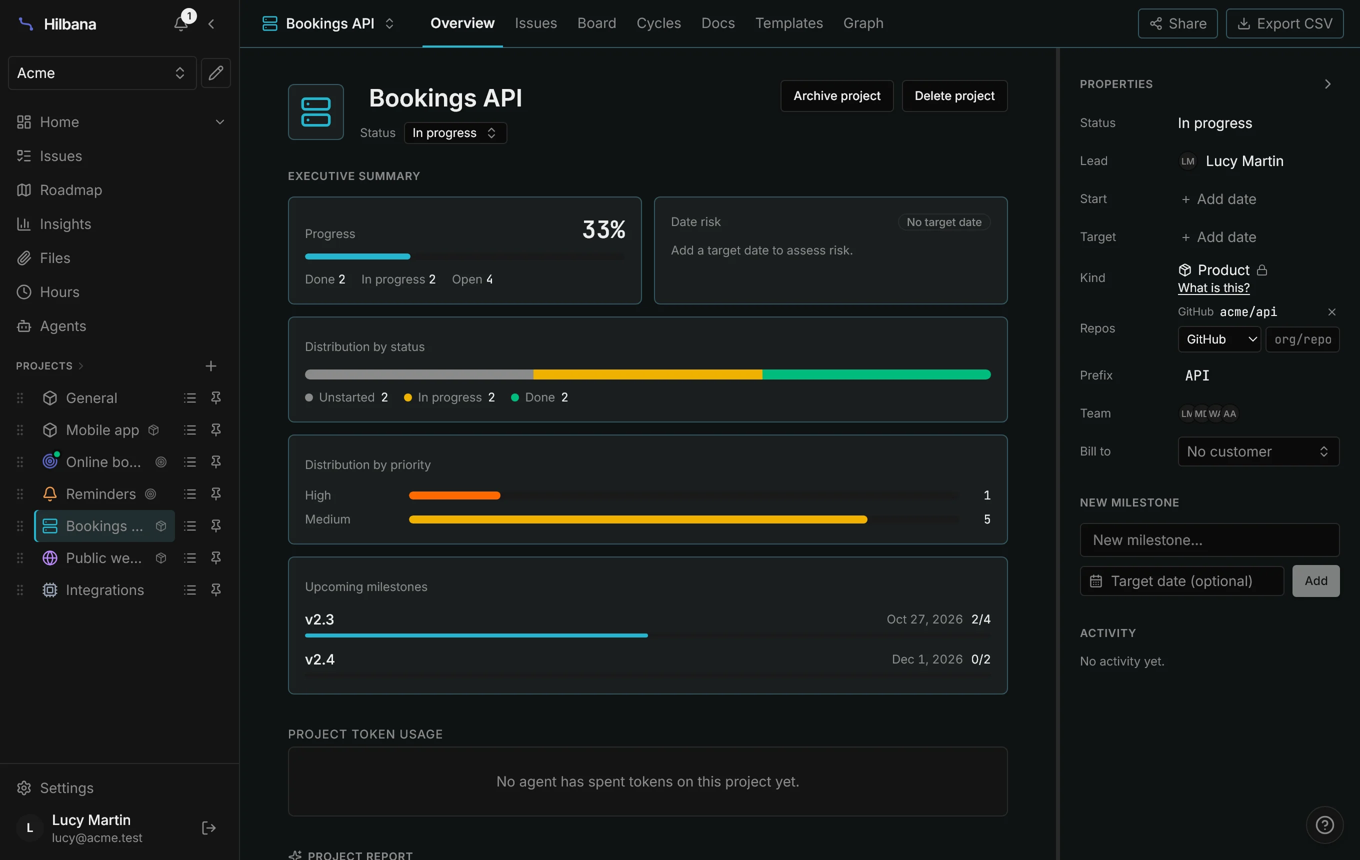Remove the acme/api GitHub repo
This screenshot has height=860, width=1360.
[1331, 312]
